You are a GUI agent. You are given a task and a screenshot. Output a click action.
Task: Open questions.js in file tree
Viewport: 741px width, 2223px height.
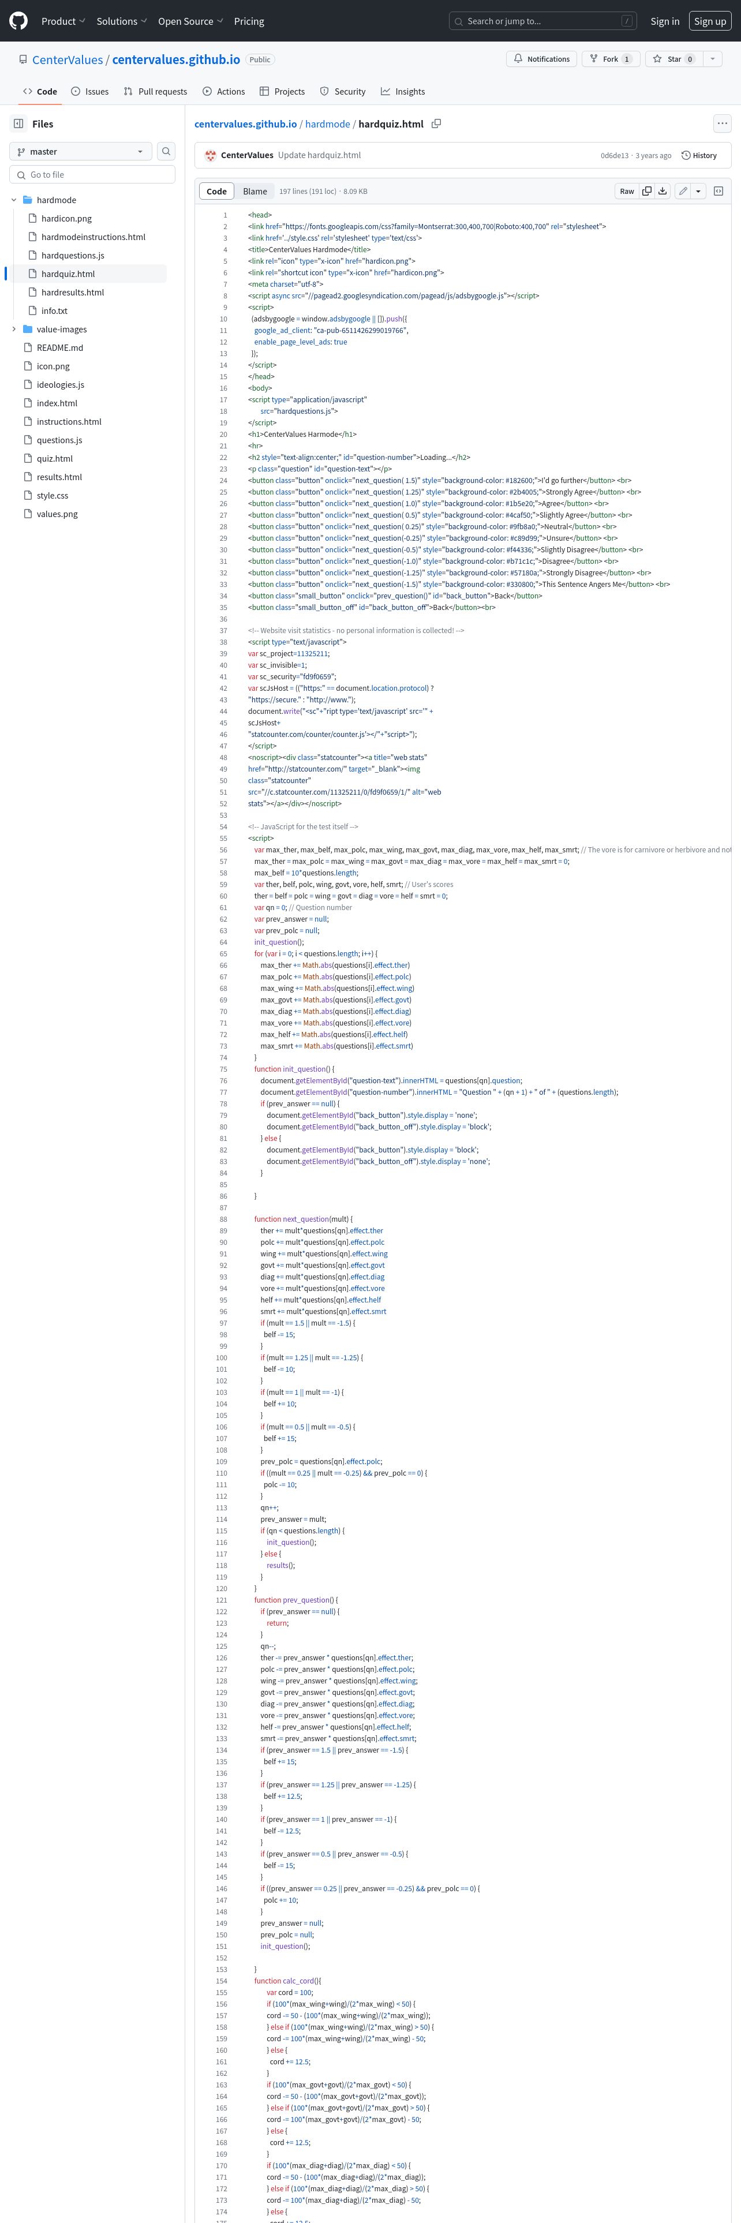pos(59,440)
